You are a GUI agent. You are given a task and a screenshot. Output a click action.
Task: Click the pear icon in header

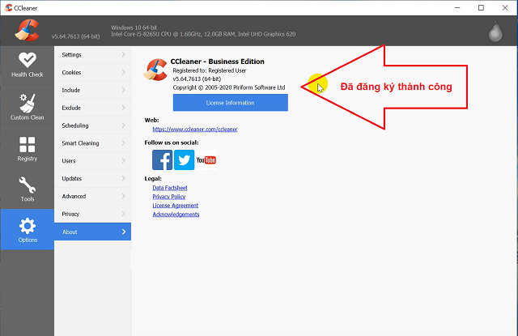point(495,32)
